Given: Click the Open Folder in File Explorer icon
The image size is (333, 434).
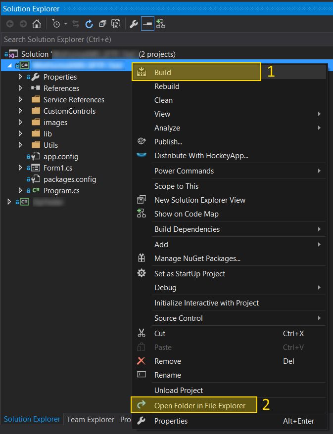Looking at the screenshot, I should (142, 405).
